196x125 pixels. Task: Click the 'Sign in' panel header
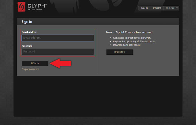(27, 22)
